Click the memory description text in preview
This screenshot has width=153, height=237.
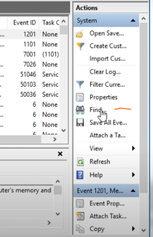(x=25, y=191)
